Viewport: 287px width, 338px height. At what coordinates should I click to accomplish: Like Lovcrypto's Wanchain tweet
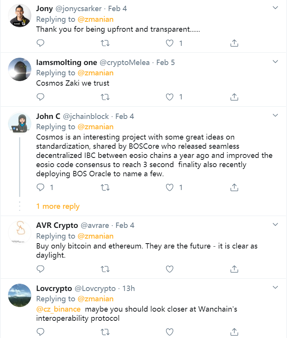170,331
